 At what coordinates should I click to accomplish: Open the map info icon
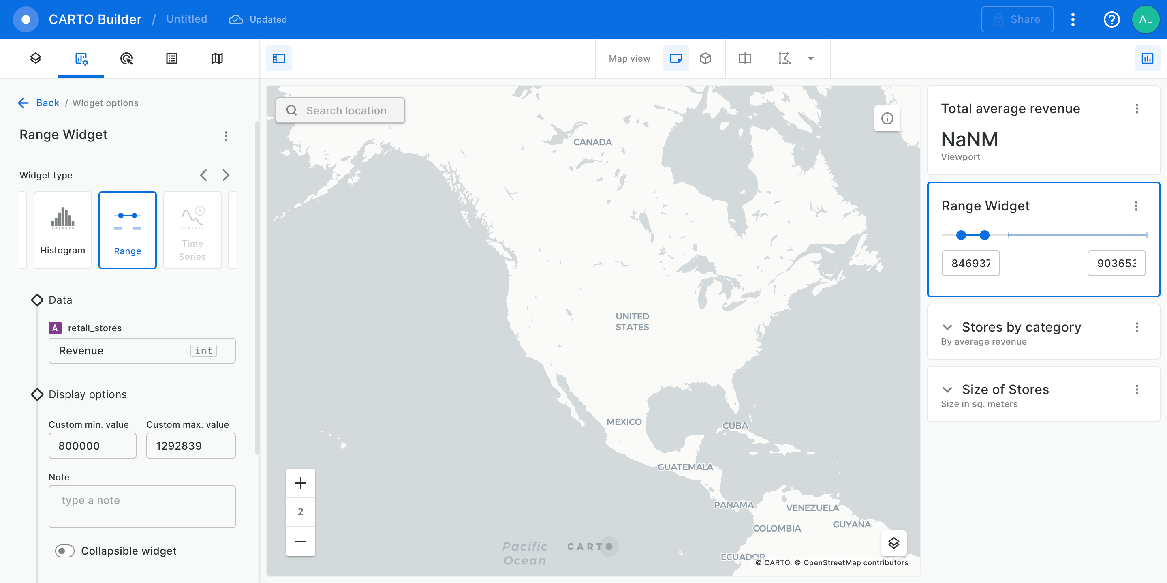click(x=887, y=118)
